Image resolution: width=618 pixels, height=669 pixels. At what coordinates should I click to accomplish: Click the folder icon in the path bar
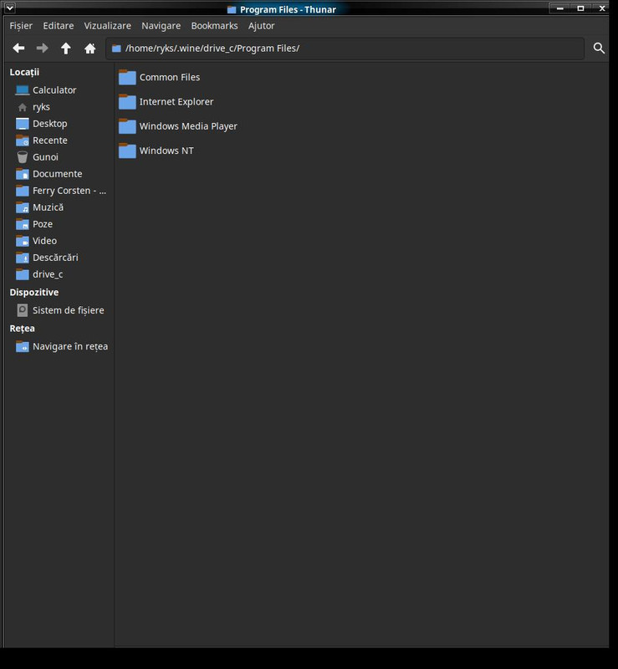click(116, 49)
